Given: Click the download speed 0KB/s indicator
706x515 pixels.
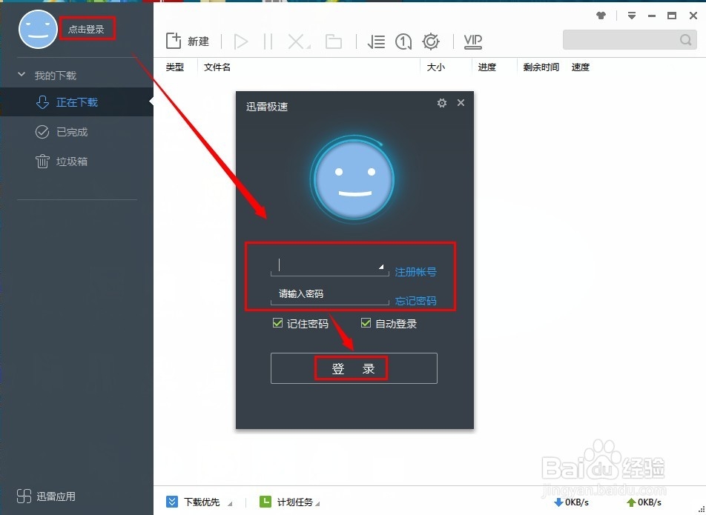Looking at the screenshot, I should [571, 502].
